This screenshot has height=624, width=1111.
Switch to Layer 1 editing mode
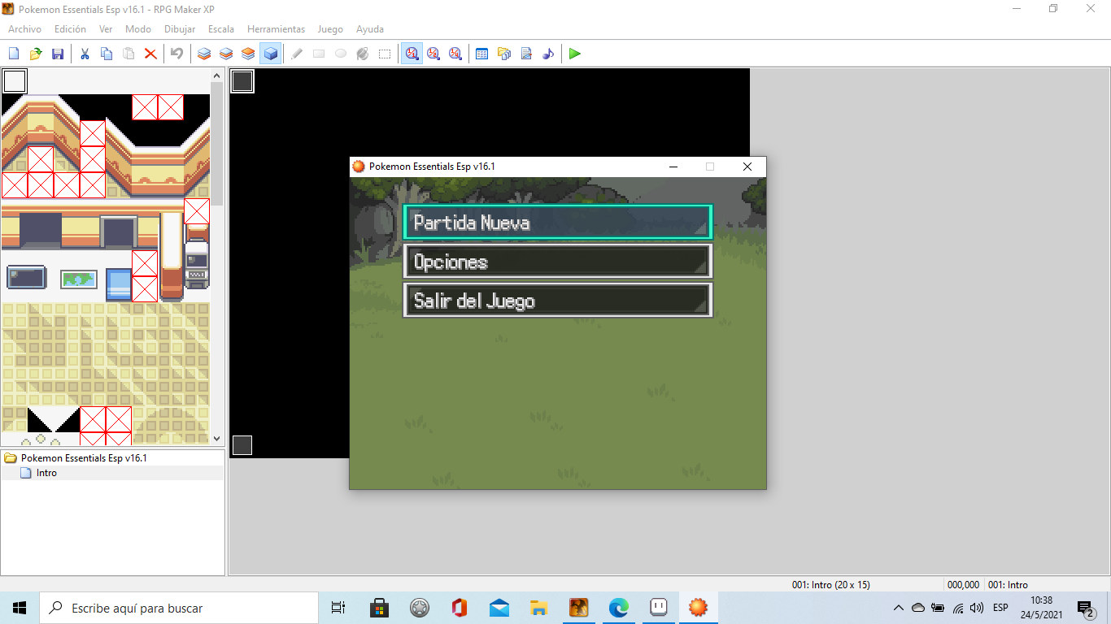204,54
